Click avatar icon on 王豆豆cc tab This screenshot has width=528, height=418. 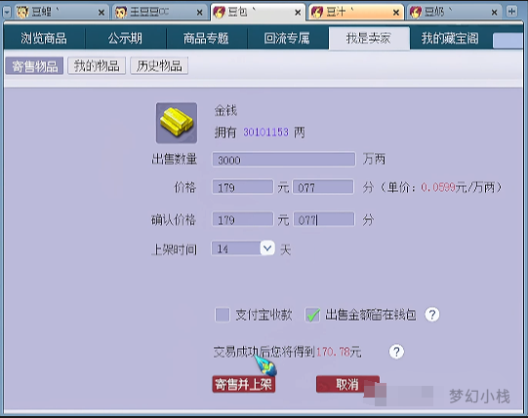tap(121, 13)
